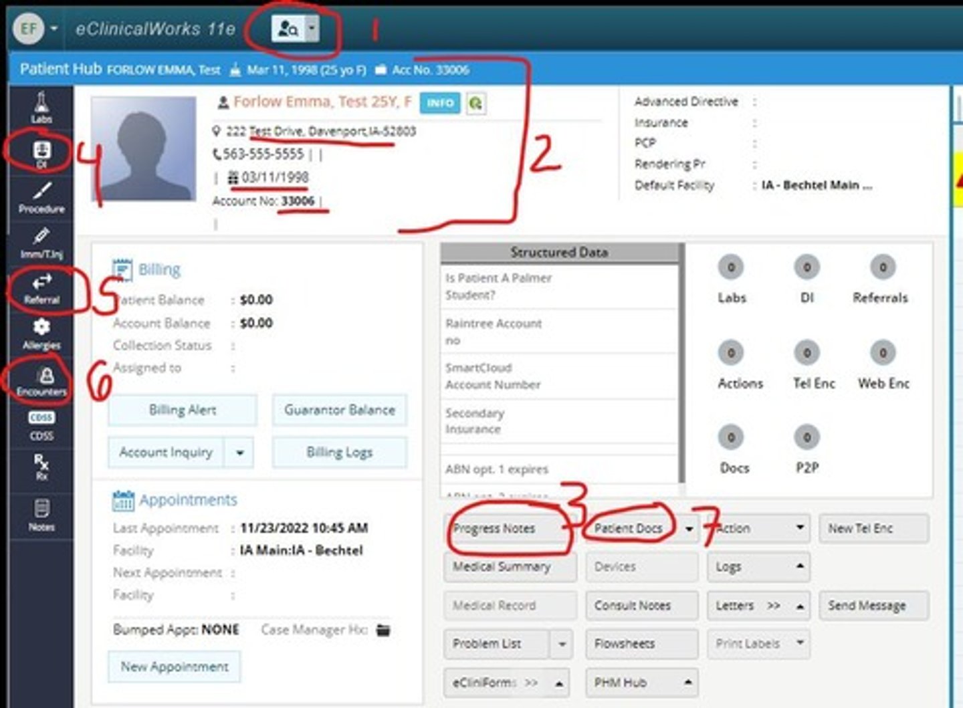Select the Procedure sidebar icon
Image resolution: width=963 pixels, height=708 pixels.
[41, 198]
